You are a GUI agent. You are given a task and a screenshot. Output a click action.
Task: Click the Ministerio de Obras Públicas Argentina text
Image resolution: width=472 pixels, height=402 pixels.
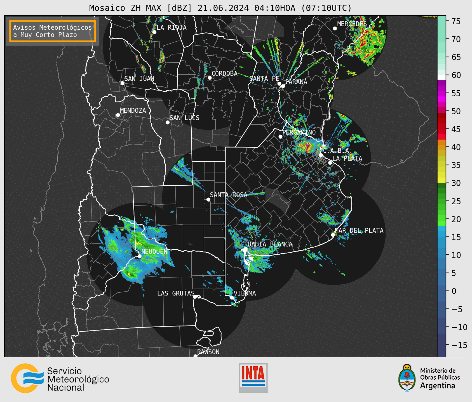click(x=440, y=378)
